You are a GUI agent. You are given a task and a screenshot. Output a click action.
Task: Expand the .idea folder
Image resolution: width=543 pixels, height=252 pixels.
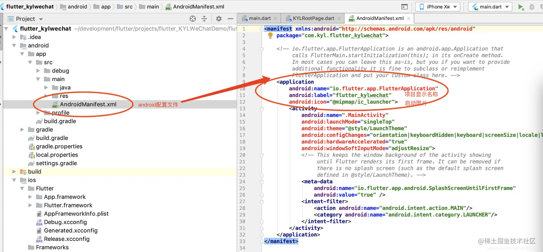(x=14, y=37)
